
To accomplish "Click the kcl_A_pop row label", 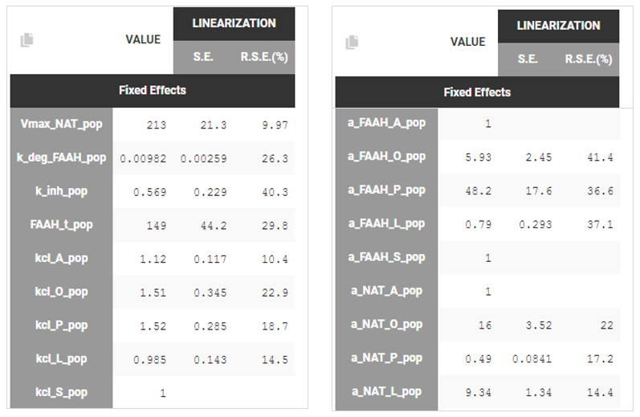I will (x=61, y=258).
